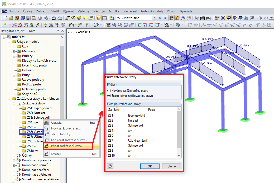This screenshot has width=274, height=183.
Task: Show axial force N results
Action: click(209, 25)
